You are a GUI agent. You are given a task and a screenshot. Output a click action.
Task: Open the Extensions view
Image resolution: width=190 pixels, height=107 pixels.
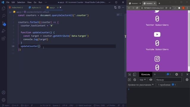(4, 38)
